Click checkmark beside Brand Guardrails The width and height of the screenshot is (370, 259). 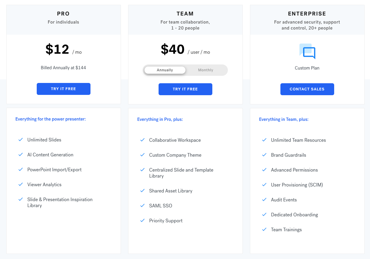click(264, 155)
